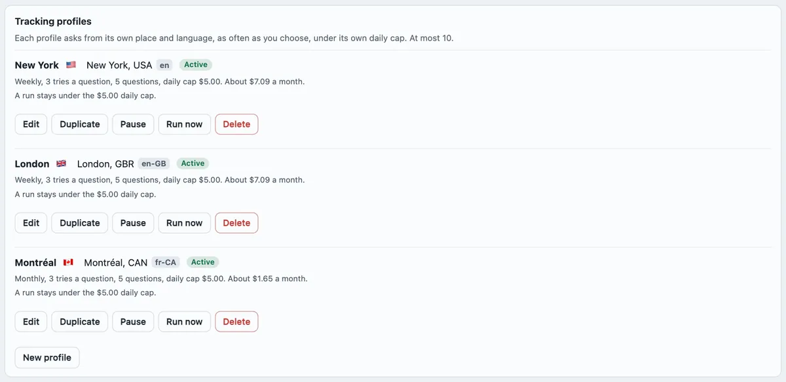Create a New profile
This screenshot has height=382, width=786.
pos(47,358)
